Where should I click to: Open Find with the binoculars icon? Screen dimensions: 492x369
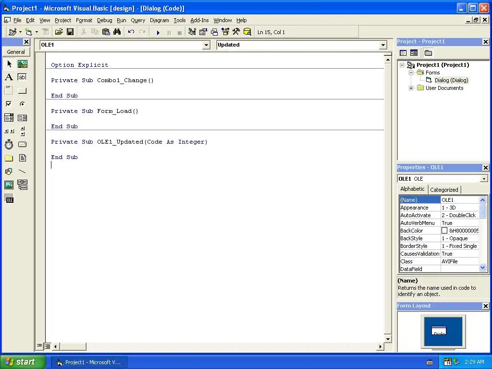tap(117, 32)
